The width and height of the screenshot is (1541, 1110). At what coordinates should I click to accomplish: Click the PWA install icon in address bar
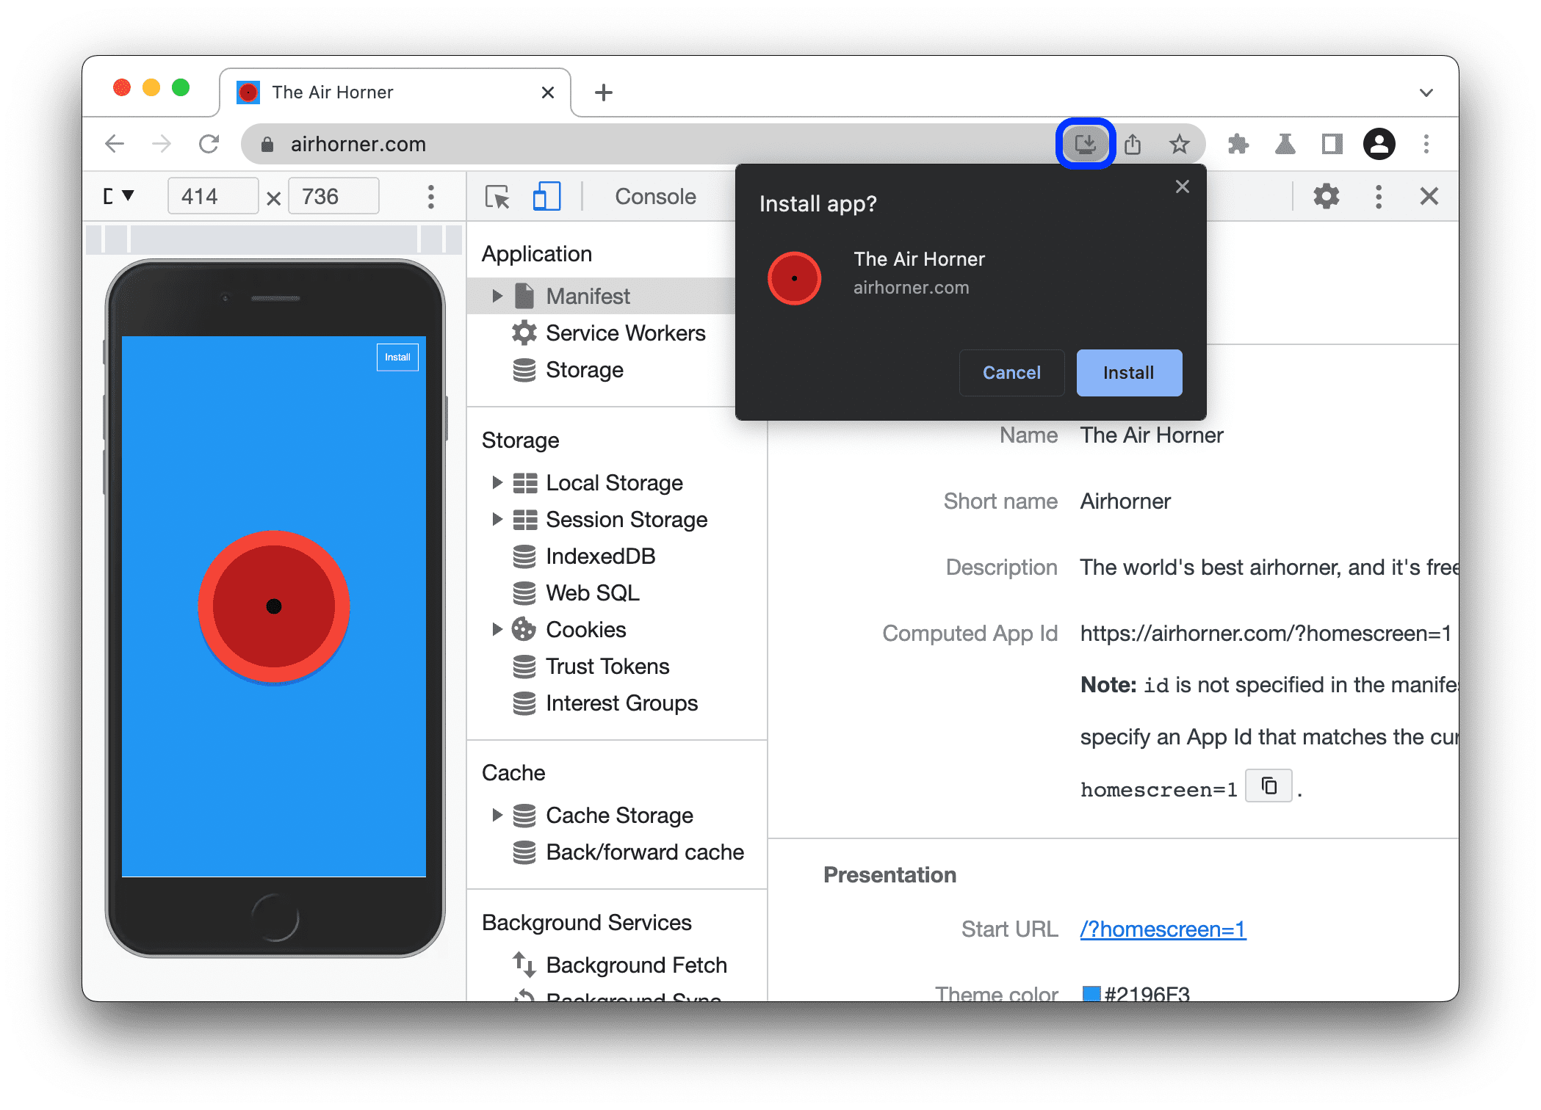(1085, 144)
